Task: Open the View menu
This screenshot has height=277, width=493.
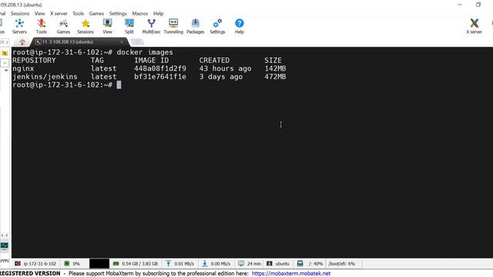Action: click(39, 14)
